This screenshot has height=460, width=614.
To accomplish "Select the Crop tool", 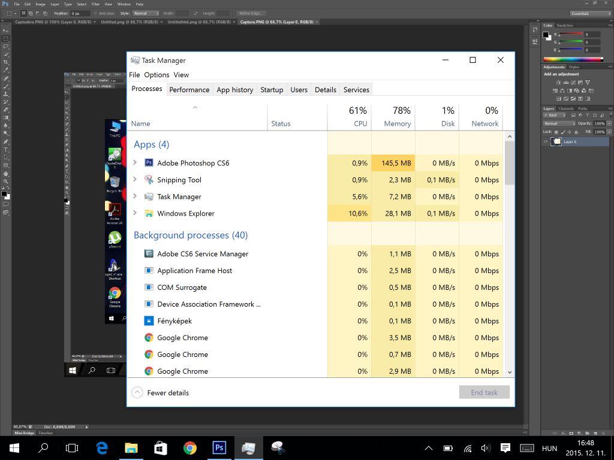I will (x=5, y=62).
